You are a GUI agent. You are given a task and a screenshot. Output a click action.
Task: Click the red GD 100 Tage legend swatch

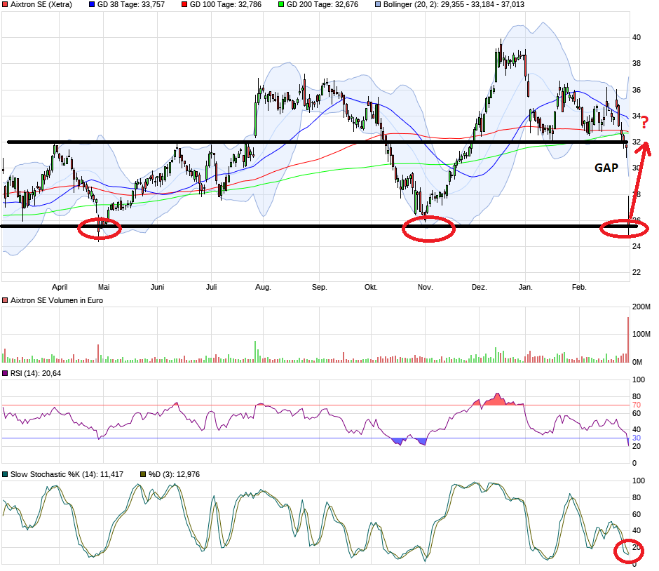(x=184, y=5)
